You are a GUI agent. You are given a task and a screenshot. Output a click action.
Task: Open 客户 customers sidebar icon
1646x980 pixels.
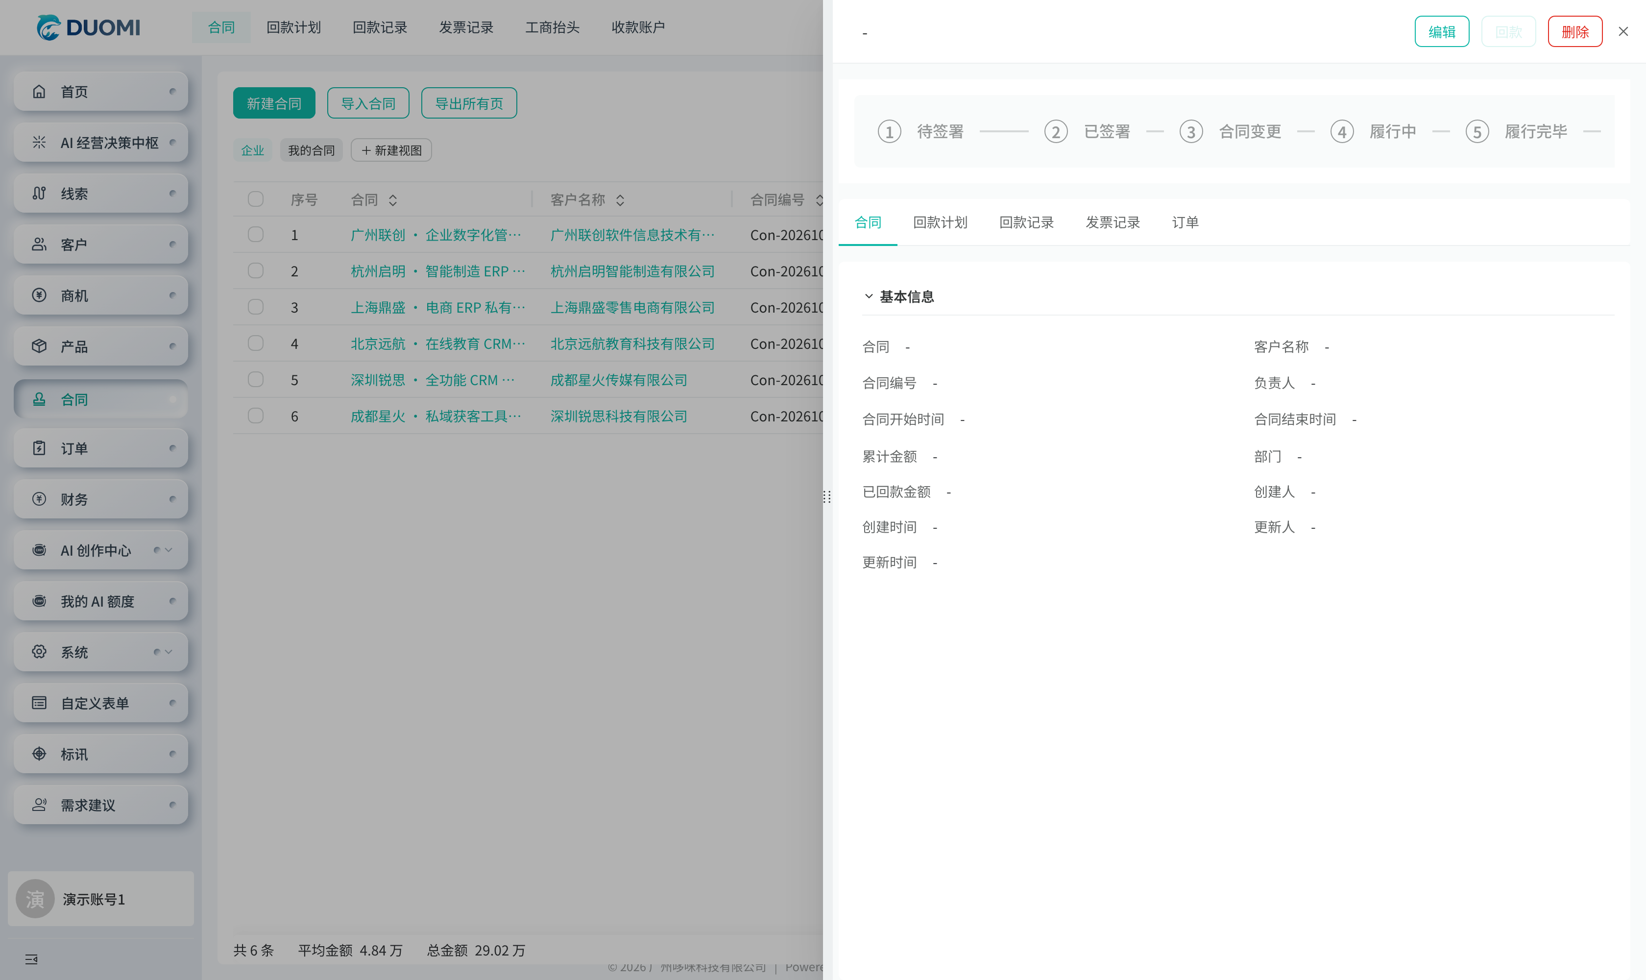[39, 245]
